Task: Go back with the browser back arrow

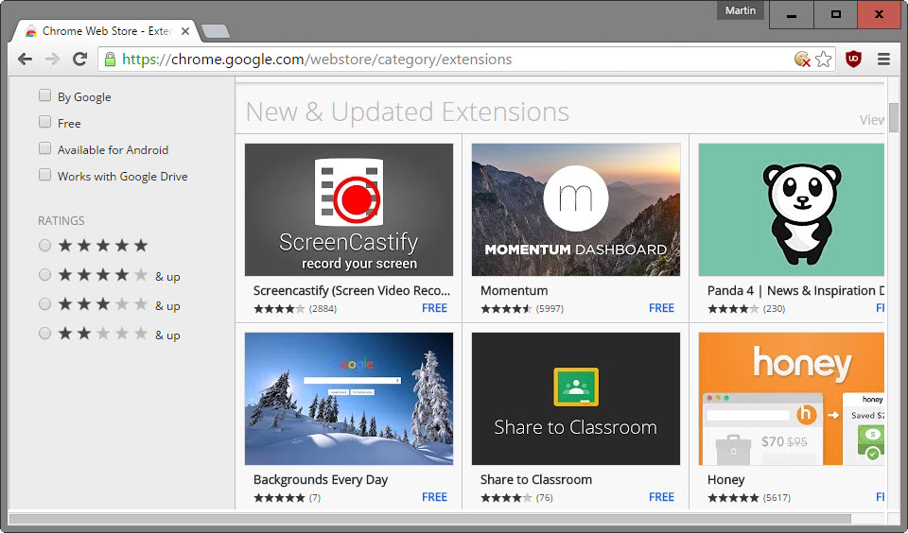Action: click(25, 59)
